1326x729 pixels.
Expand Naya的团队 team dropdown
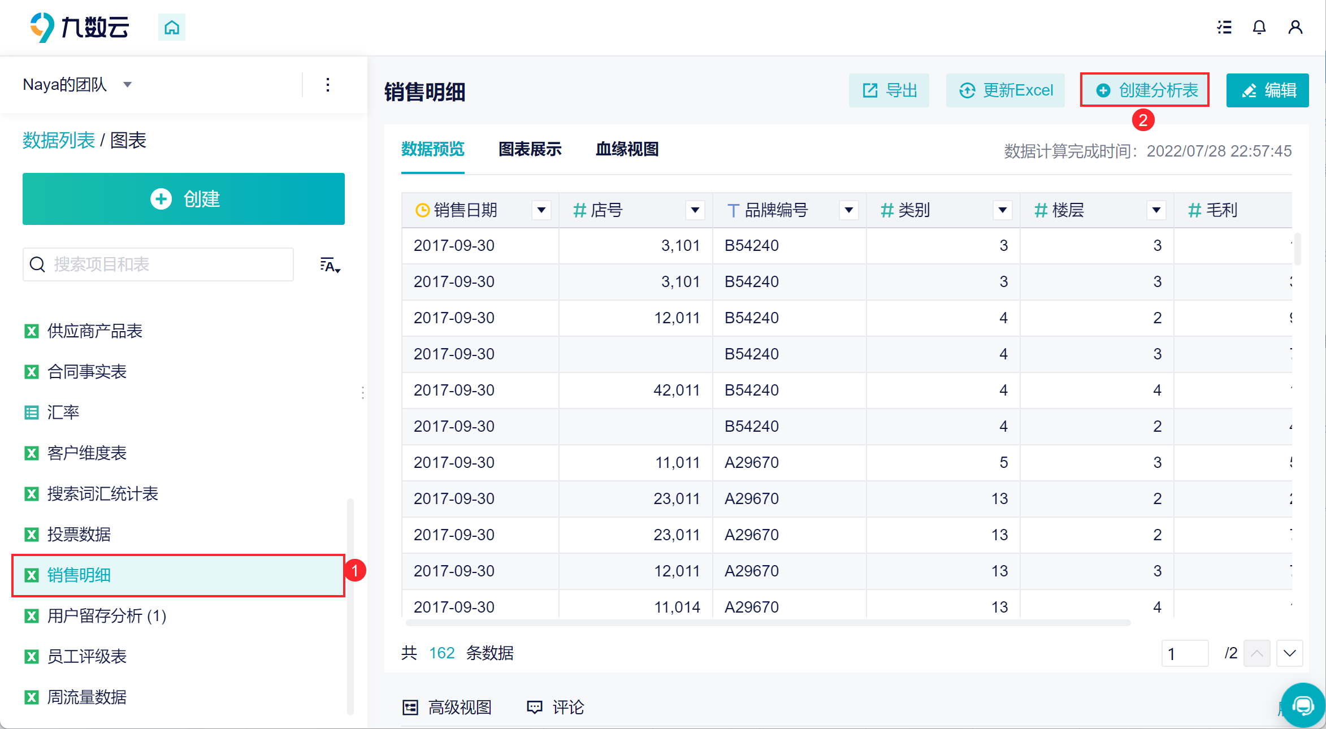coord(128,85)
